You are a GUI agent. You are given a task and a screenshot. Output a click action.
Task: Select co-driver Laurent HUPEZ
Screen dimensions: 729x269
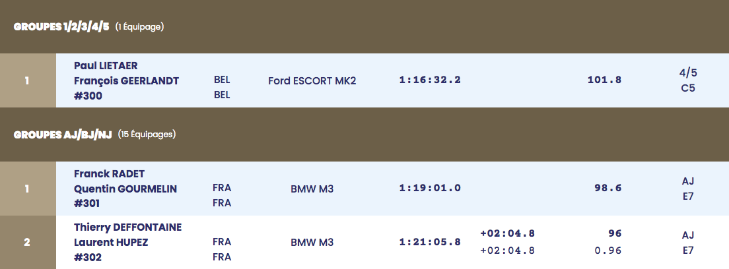tap(111, 243)
